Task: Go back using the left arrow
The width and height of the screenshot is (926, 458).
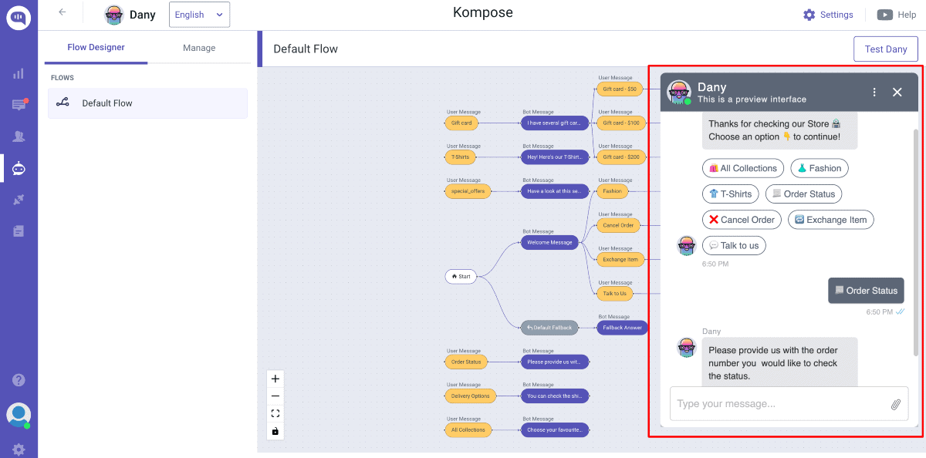Action: point(63,12)
